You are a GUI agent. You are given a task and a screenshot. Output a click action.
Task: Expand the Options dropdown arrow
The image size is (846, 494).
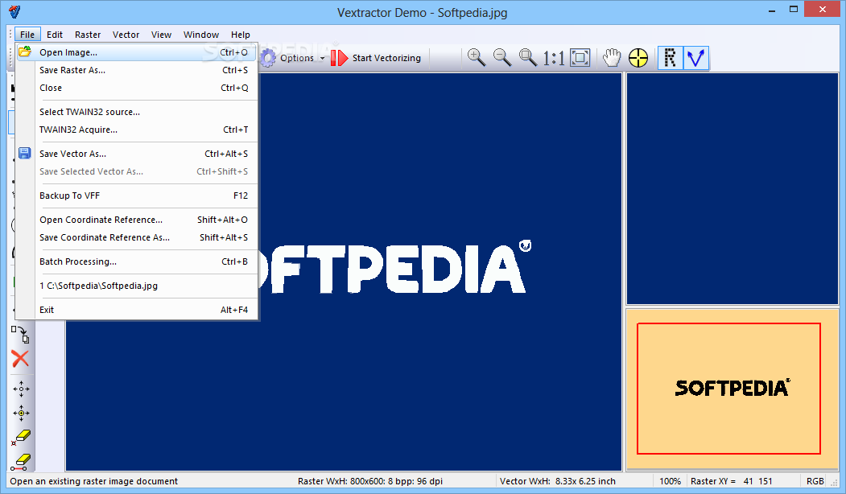click(x=322, y=58)
